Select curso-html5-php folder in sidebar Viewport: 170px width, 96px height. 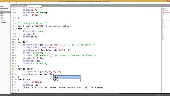point(4,8)
